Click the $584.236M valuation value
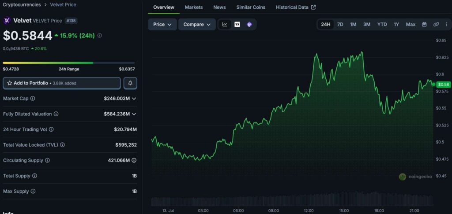Screen dimensions: 452x214 coord(117,114)
